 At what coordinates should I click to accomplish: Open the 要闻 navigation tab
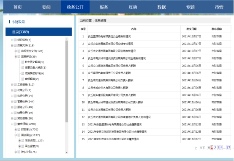[x=46, y=7]
